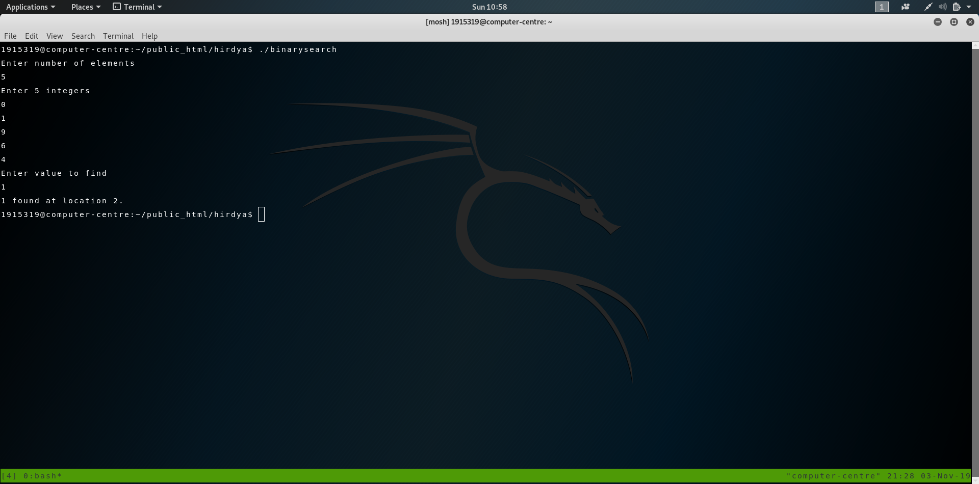The height and width of the screenshot is (484, 979).
Task: Open the Edit menu
Action: point(32,36)
